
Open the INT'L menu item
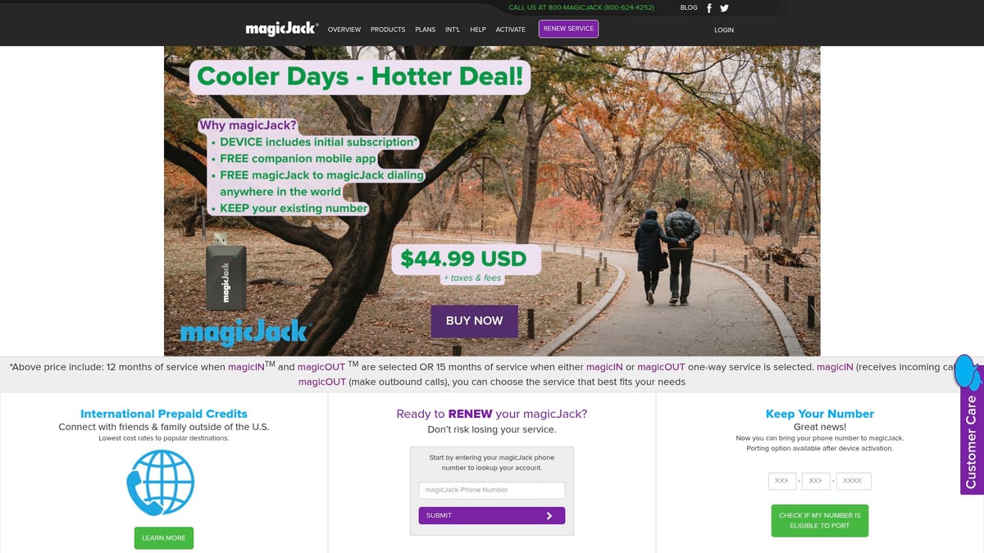pos(453,29)
